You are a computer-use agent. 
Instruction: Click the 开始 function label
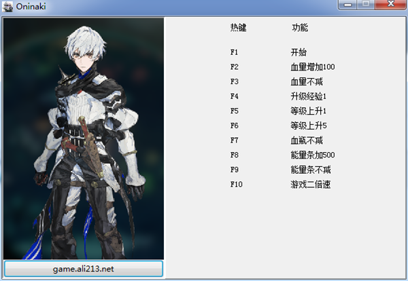click(x=298, y=52)
